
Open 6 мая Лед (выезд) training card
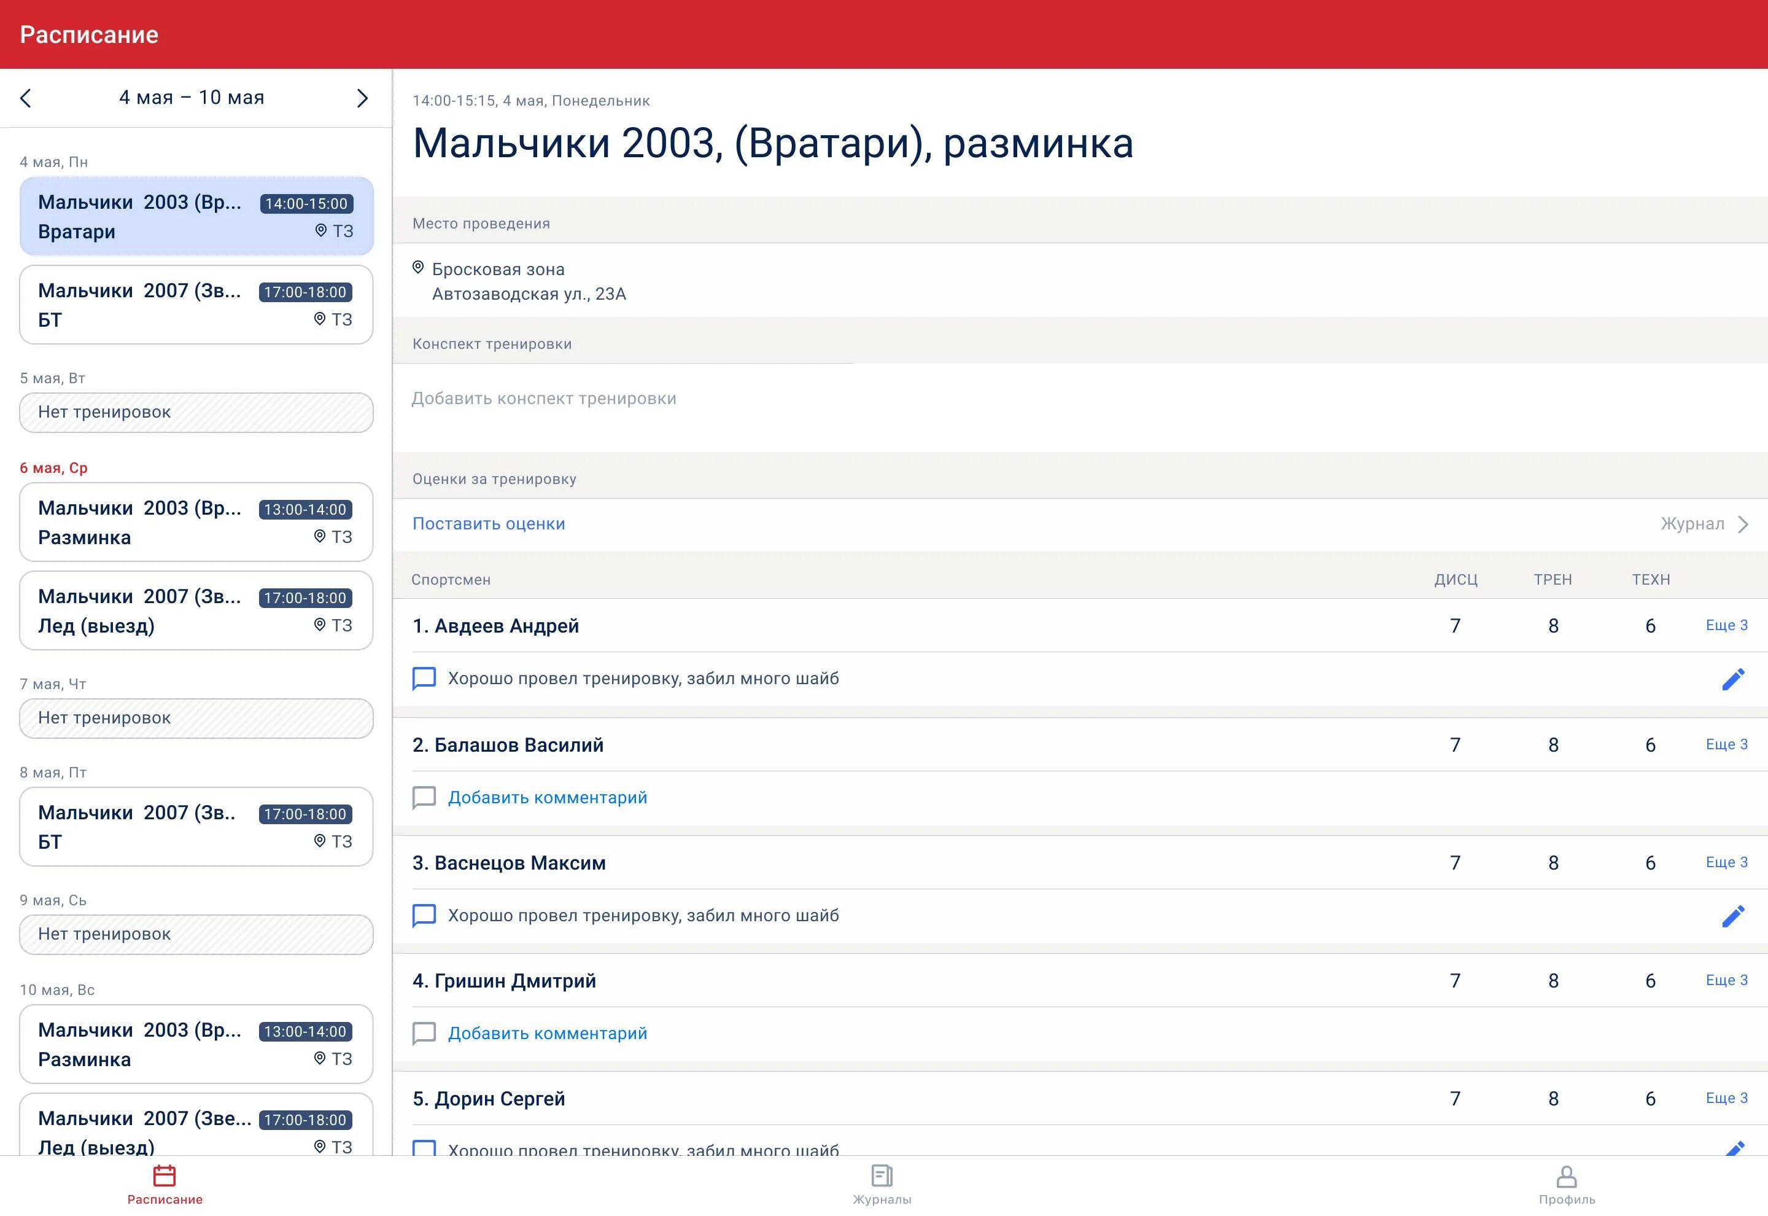[x=196, y=611]
